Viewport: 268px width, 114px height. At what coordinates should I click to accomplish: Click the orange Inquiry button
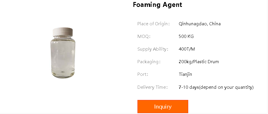click(x=163, y=107)
